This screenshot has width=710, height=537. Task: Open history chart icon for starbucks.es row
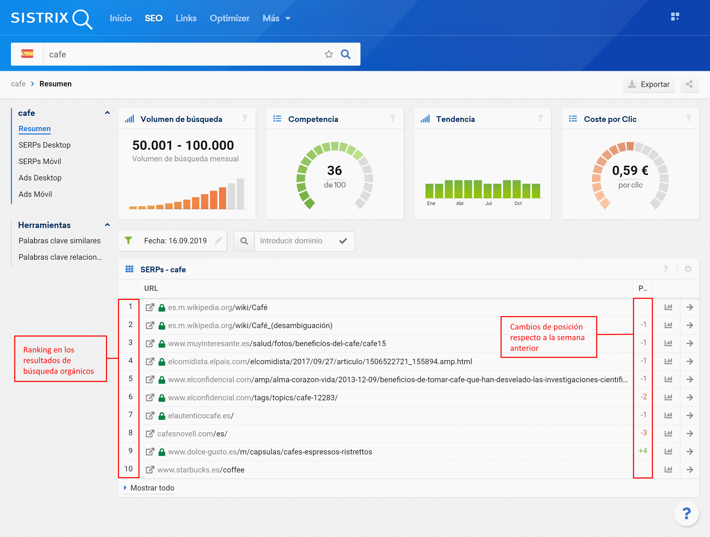pos(668,469)
